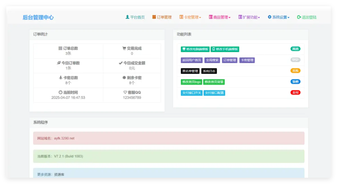Image resolution: width=337 pixels, height=184 pixels.
Task: Click the domain text ayfk.3290.net
Action: [64, 138]
